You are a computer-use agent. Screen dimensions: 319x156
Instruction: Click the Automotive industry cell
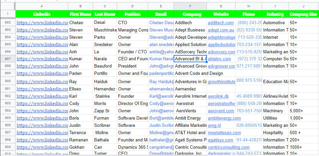point(275,23)
